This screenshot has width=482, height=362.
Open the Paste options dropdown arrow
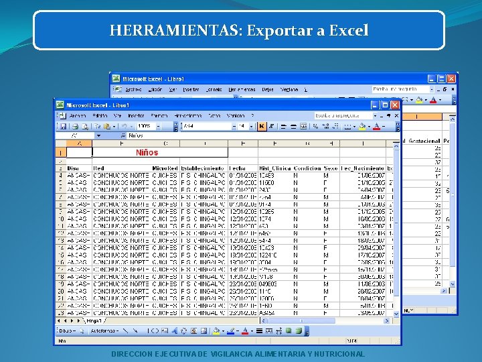point(114,127)
